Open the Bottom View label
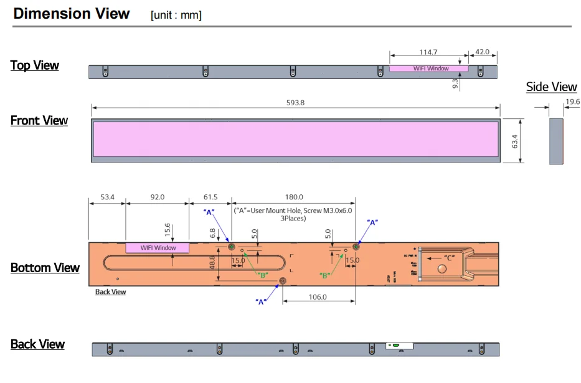Viewport: 581px width, 383px height. tap(45, 268)
